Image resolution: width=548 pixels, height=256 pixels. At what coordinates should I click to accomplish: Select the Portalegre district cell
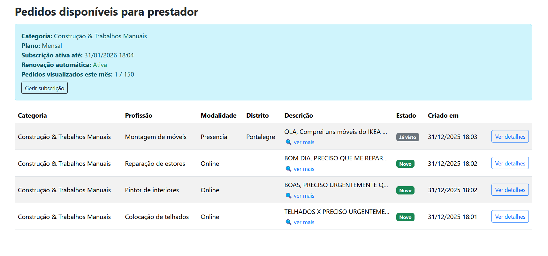260,137
